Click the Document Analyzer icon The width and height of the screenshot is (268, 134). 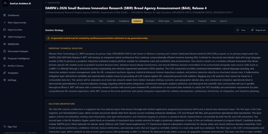pos(5,51)
